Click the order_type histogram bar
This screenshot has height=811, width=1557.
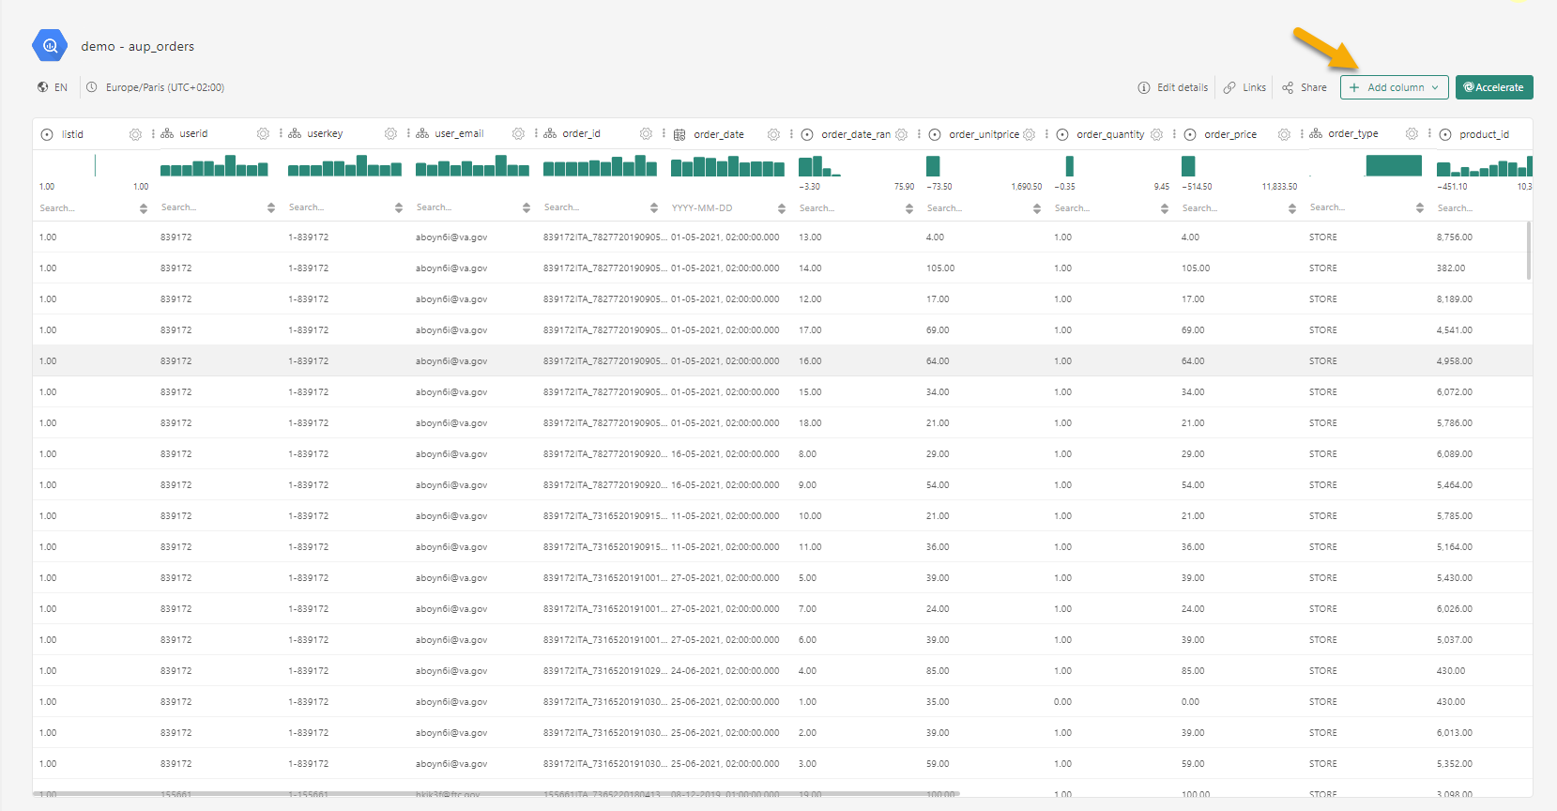coord(1393,166)
